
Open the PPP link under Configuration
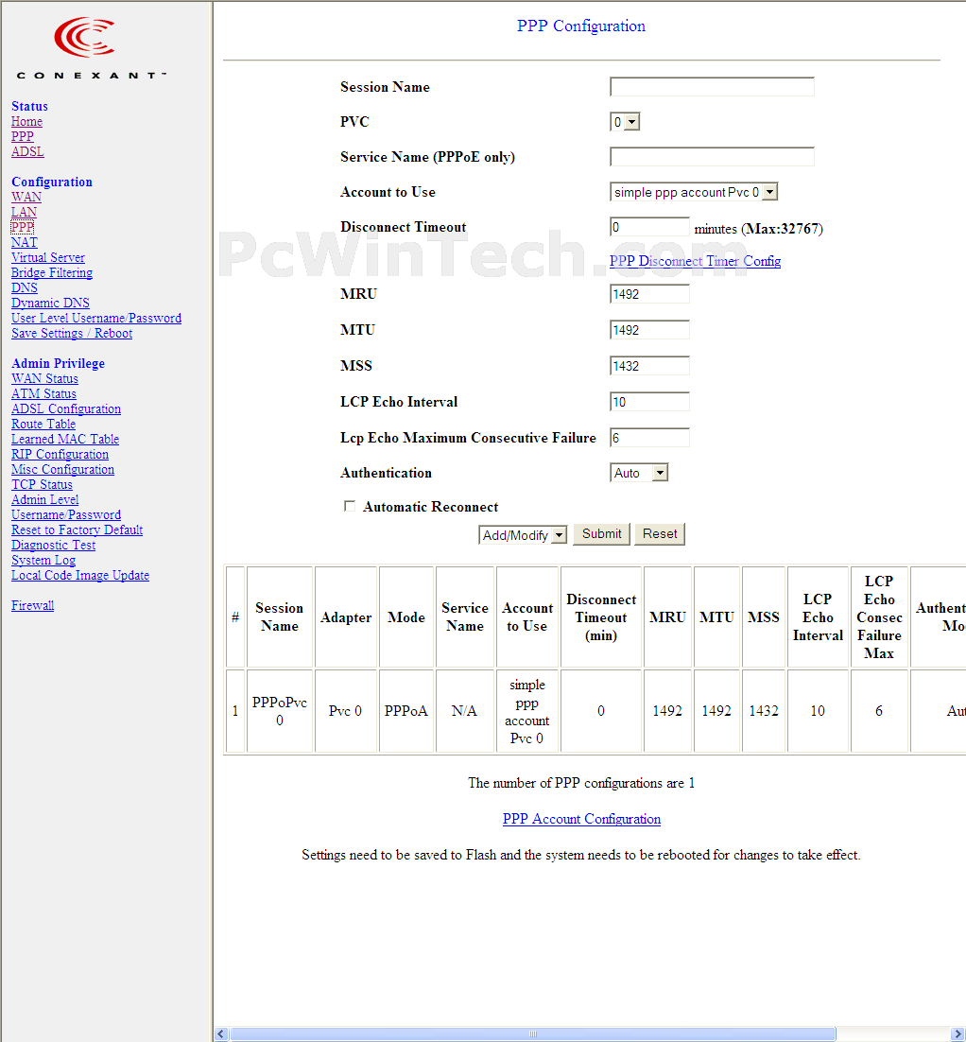[x=22, y=227]
